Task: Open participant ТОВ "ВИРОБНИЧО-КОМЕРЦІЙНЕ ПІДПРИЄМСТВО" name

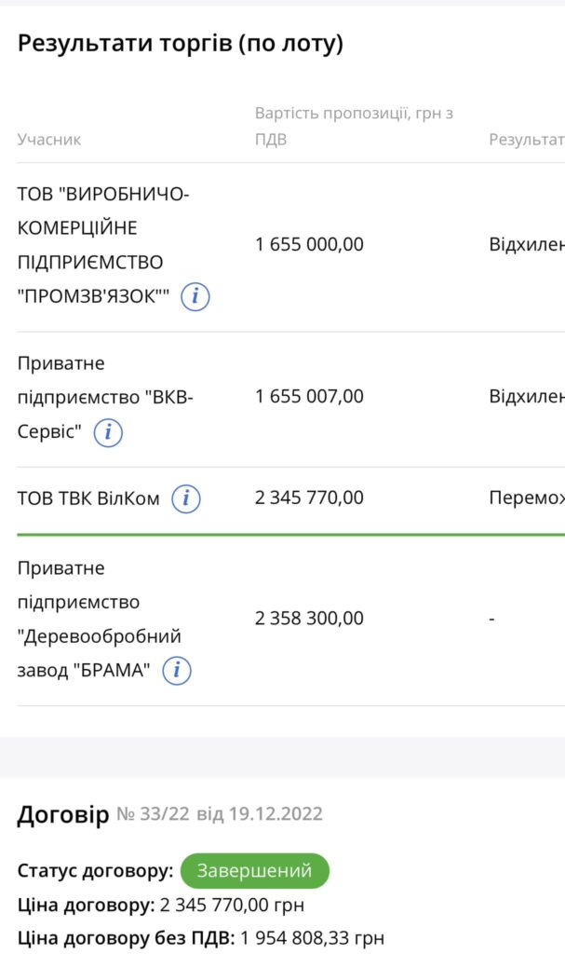Action: coord(103,245)
